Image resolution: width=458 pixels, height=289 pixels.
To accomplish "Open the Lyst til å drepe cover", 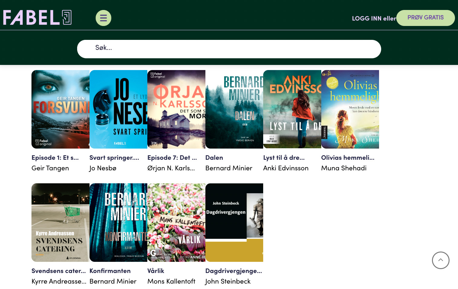I will pyautogui.click(x=292, y=109).
